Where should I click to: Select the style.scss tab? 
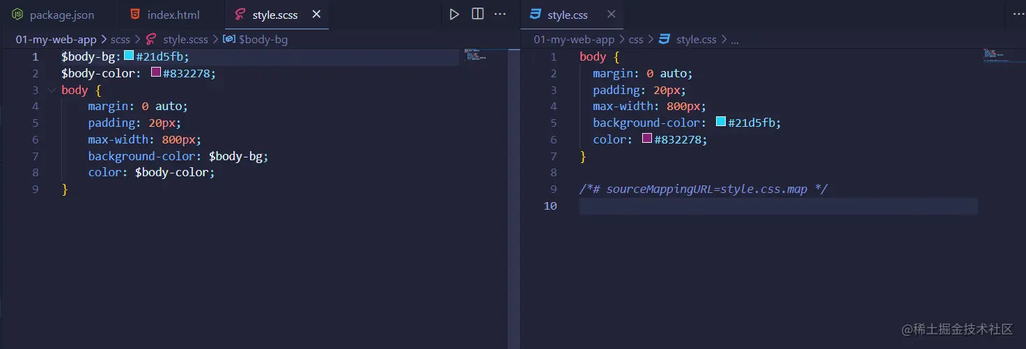coord(275,15)
